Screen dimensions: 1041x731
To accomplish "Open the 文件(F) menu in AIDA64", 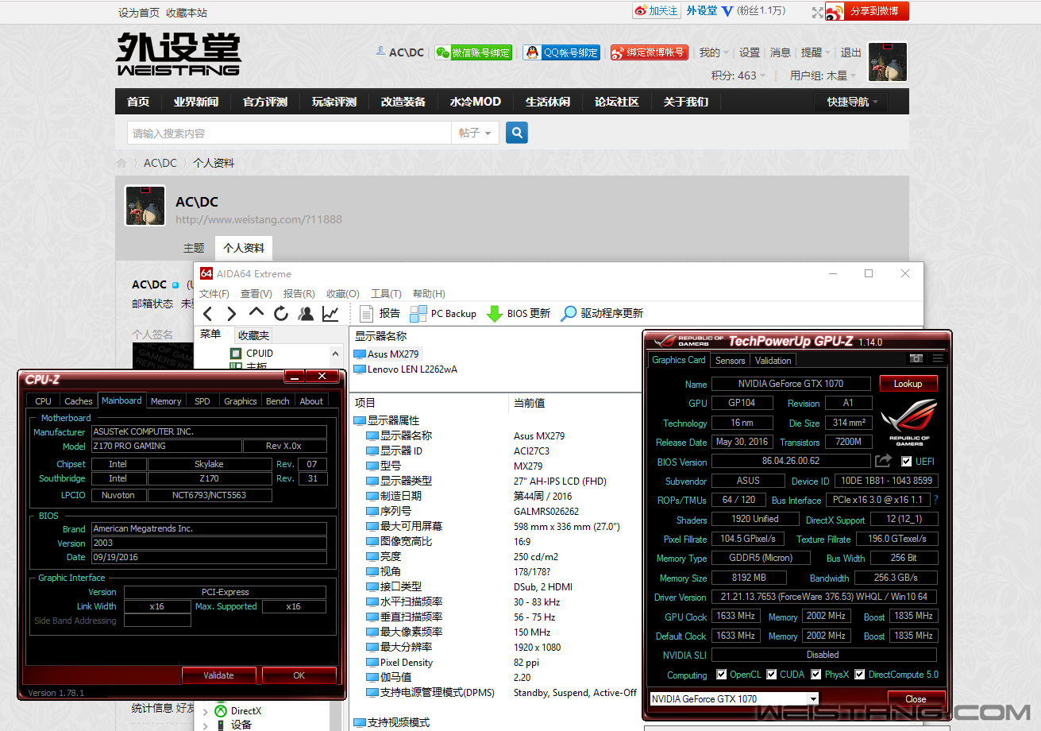I will tap(214, 294).
